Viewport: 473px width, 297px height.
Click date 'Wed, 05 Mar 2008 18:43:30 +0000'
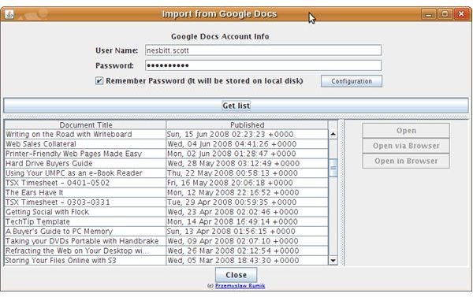click(x=247, y=260)
